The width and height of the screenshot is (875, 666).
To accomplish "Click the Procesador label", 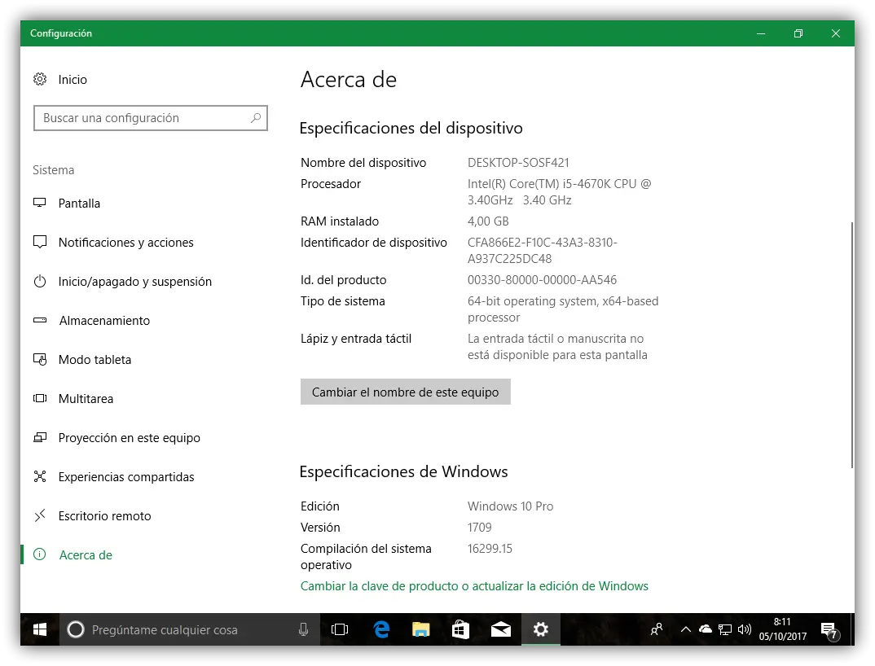I will pyautogui.click(x=331, y=183).
